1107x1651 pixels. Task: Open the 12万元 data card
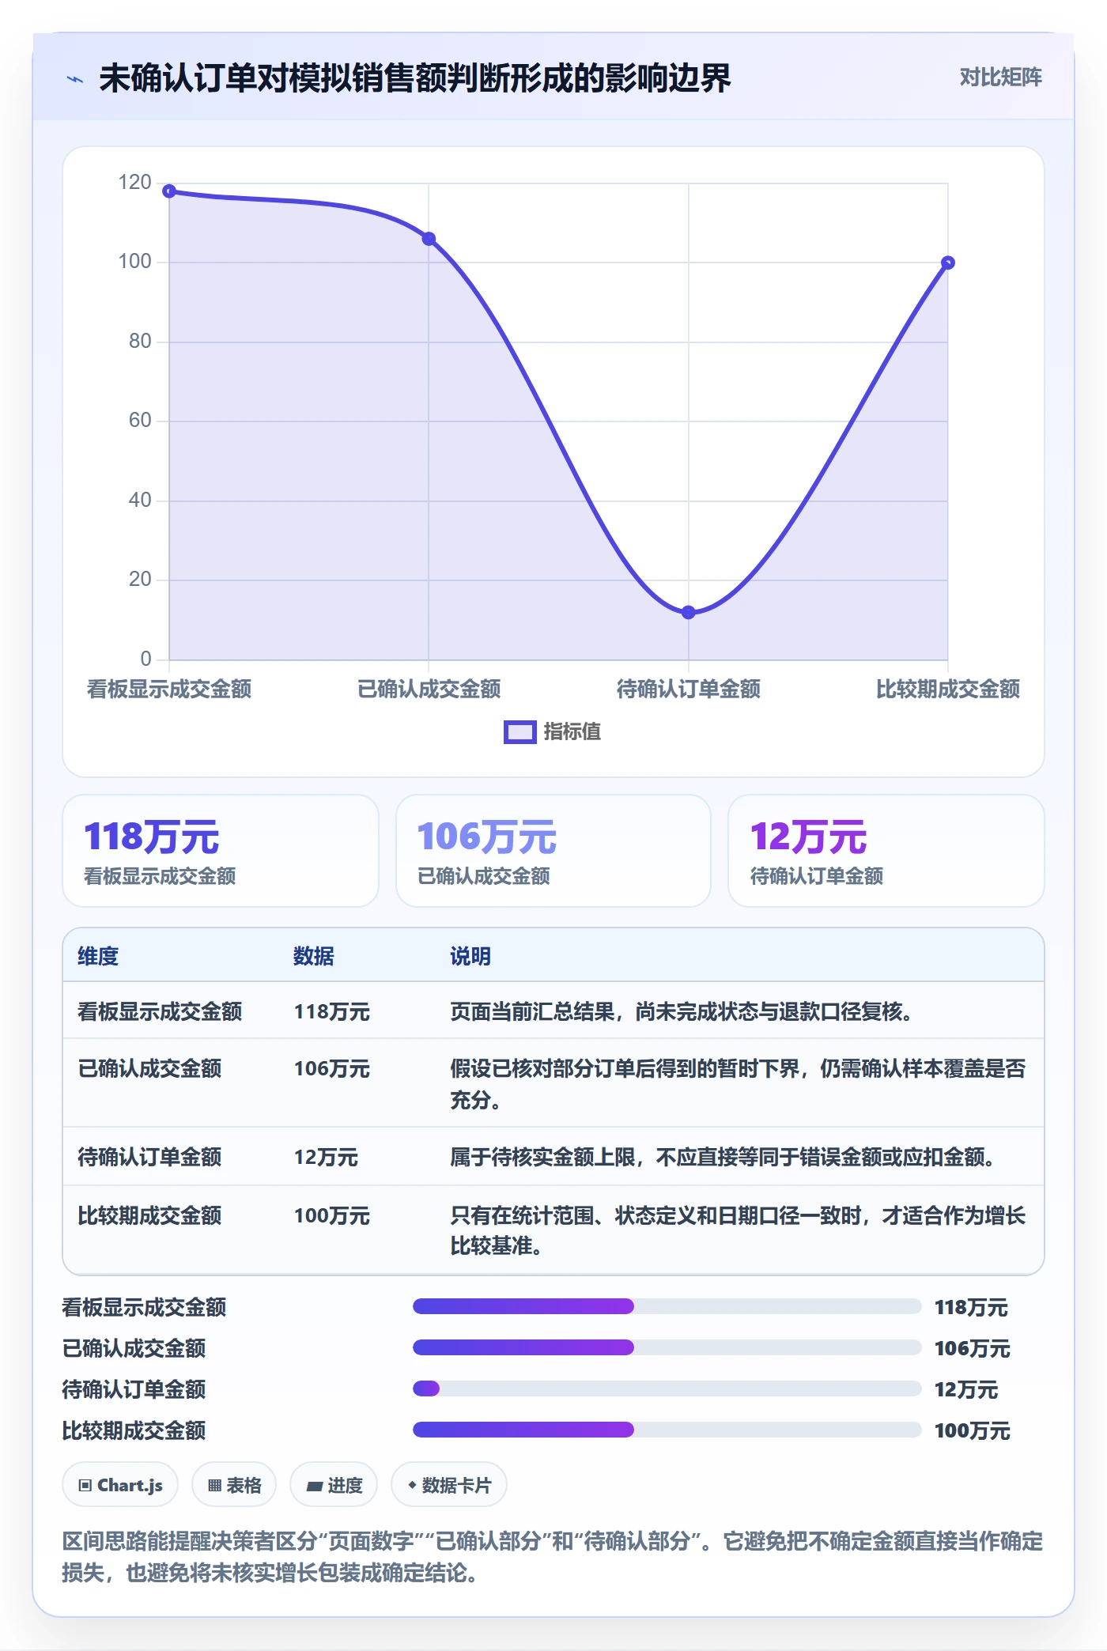(x=886, y=851)
